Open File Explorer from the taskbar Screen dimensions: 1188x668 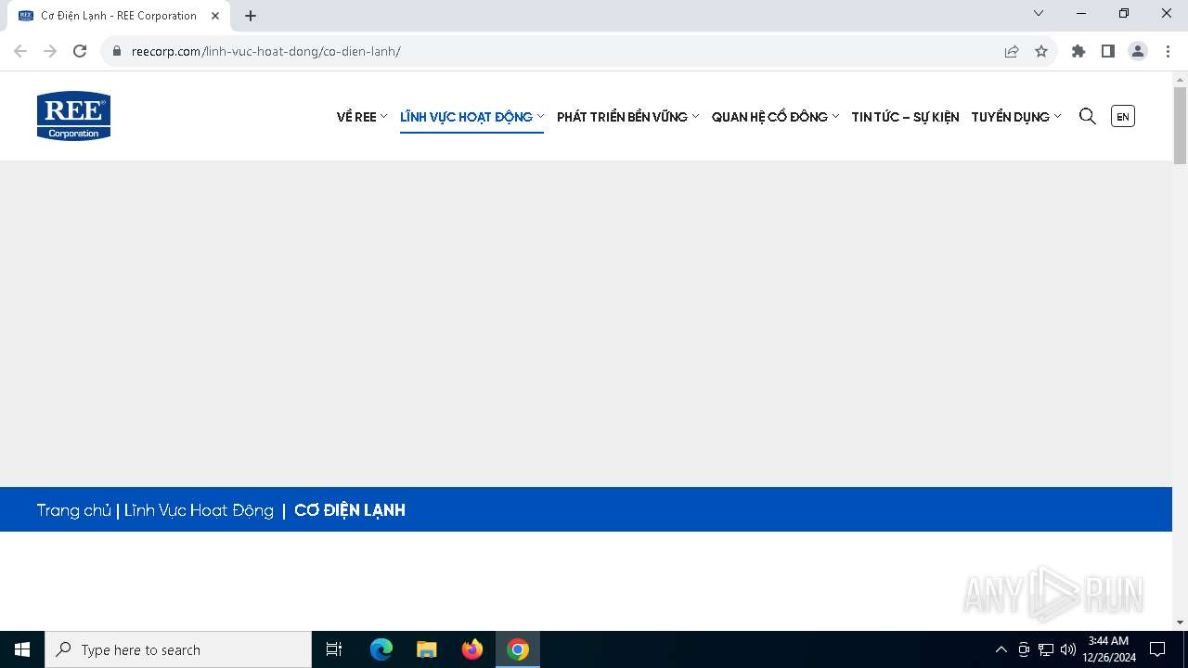point(427,649)
